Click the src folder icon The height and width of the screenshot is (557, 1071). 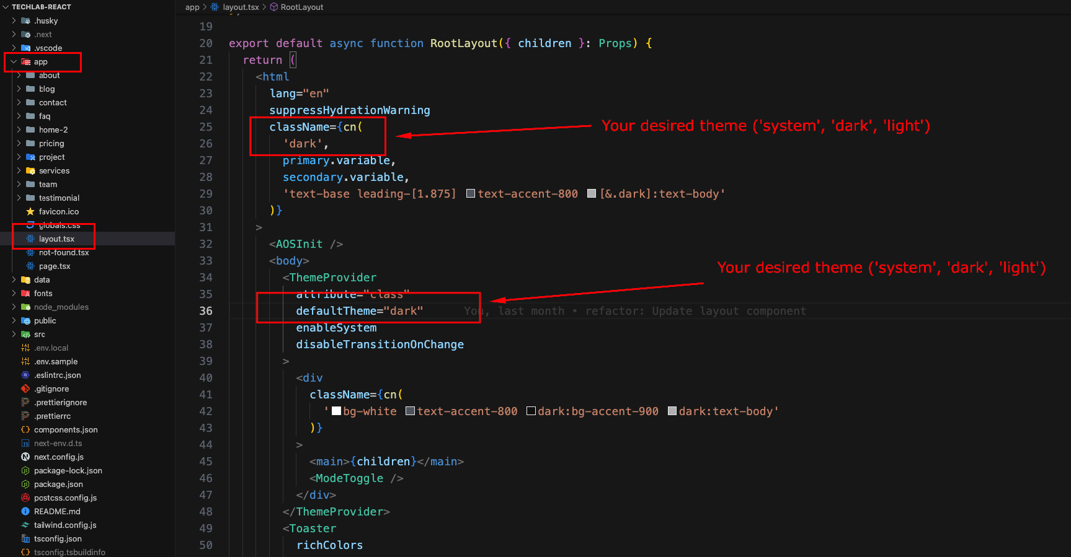pyautogui.click(x=25, y=334)
